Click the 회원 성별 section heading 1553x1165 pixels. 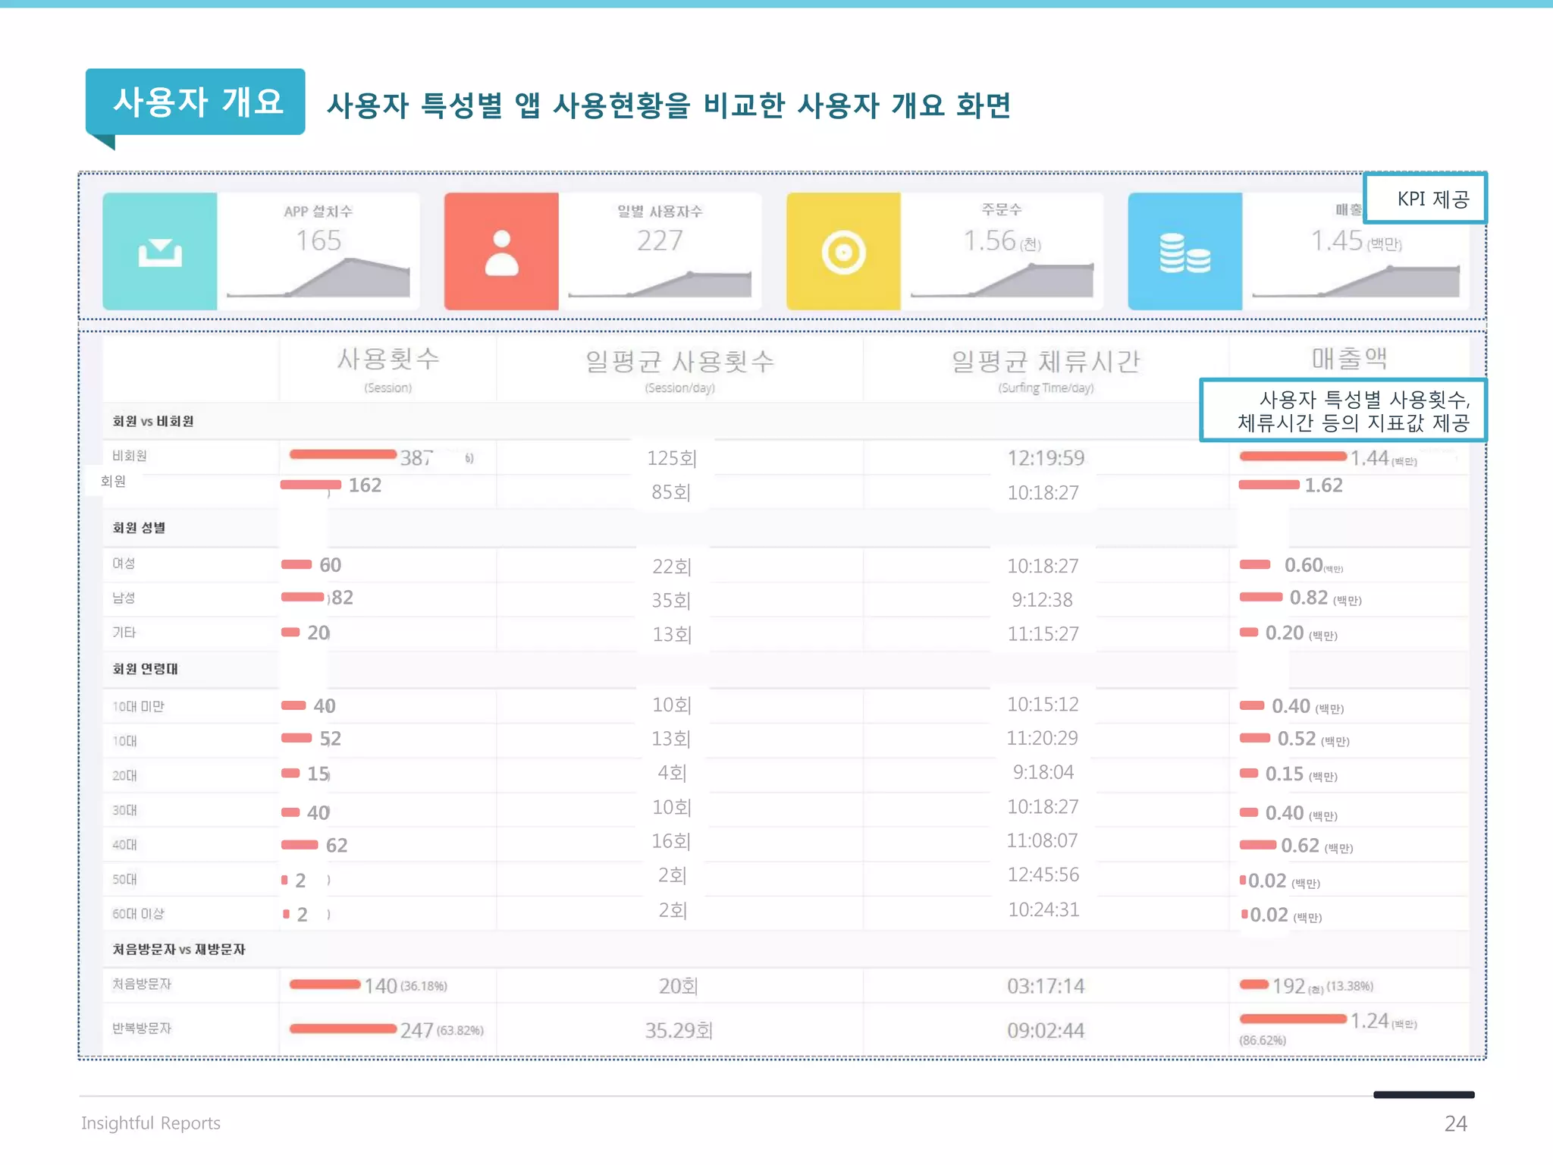[139, 527]
